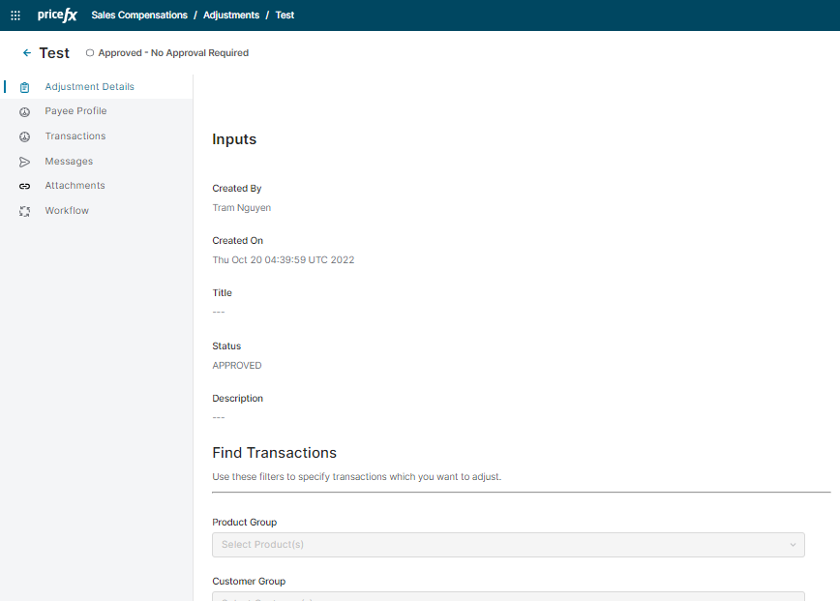Click the approved status circle indicator
Screen dimensions: 840x601
coord(90,53)
